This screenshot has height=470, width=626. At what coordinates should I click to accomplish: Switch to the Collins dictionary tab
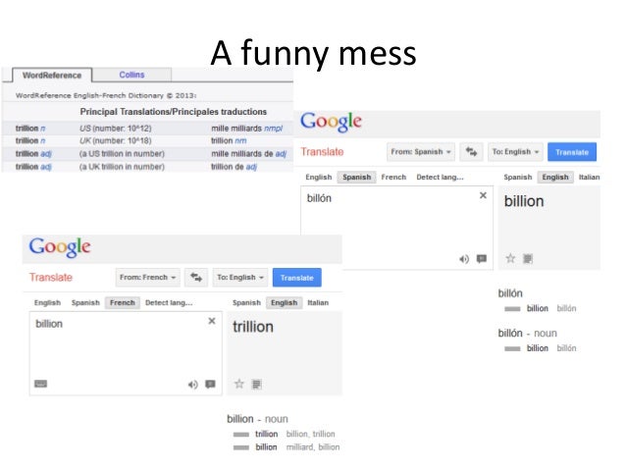tap(131, 75)
